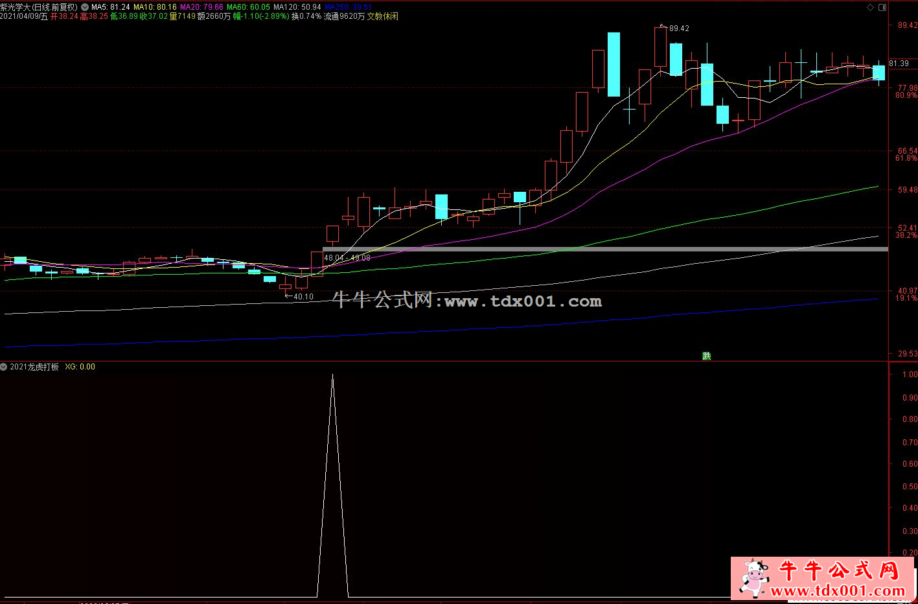Click the date 2021/04/09/五

24,16
